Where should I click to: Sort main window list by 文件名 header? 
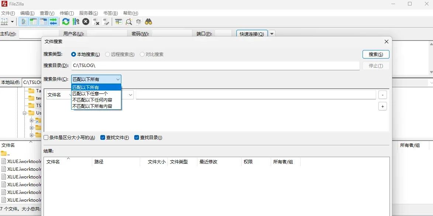(x=21, y=145)
